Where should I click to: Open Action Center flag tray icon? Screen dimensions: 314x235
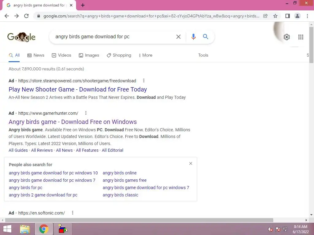pos(278,229)
